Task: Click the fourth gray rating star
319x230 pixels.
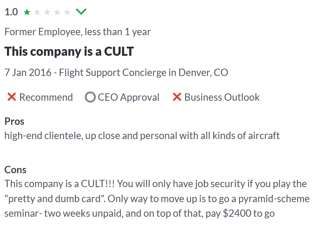Action: [x=57, y=12]
